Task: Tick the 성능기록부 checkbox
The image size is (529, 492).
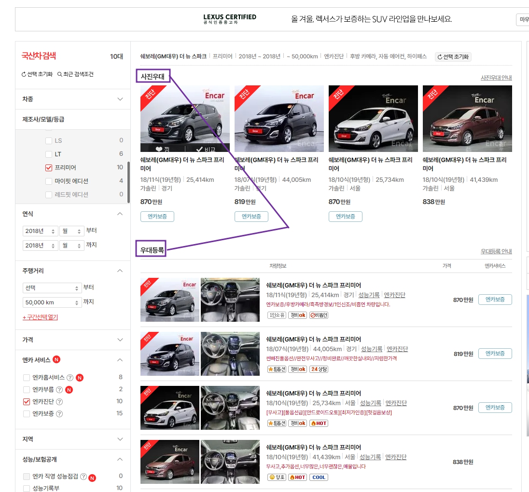Action: point(27,488)
